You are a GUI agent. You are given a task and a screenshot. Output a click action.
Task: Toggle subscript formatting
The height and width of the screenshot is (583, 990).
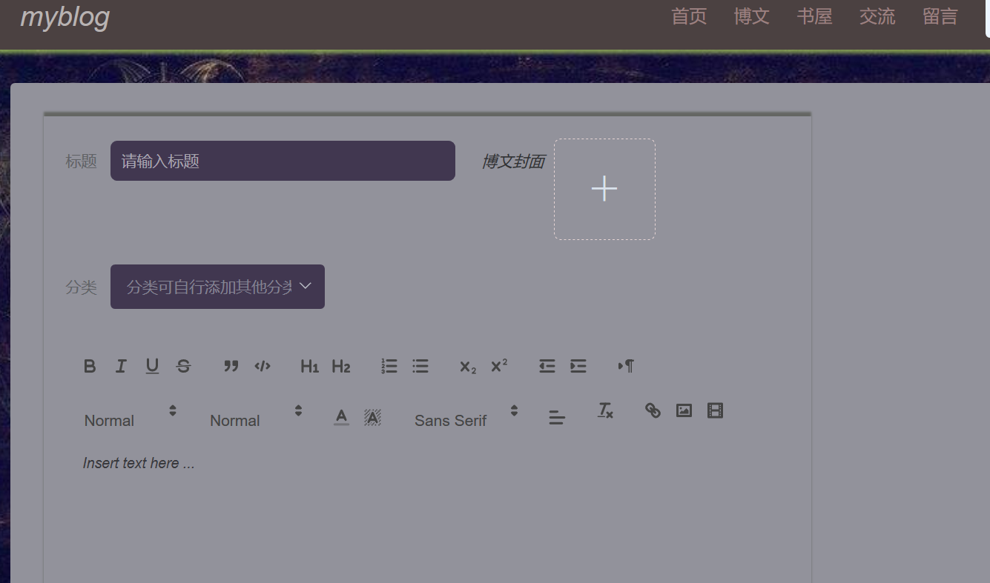click(x=466, y=367)
